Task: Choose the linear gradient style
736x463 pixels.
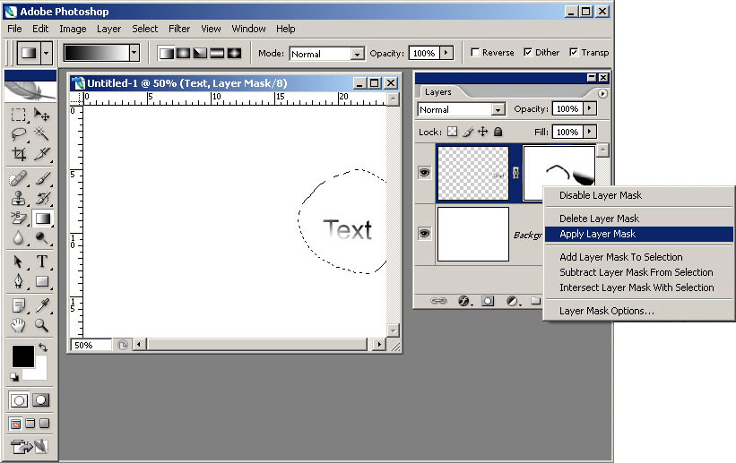Action: pyautogui.click(x=166, y=53)
